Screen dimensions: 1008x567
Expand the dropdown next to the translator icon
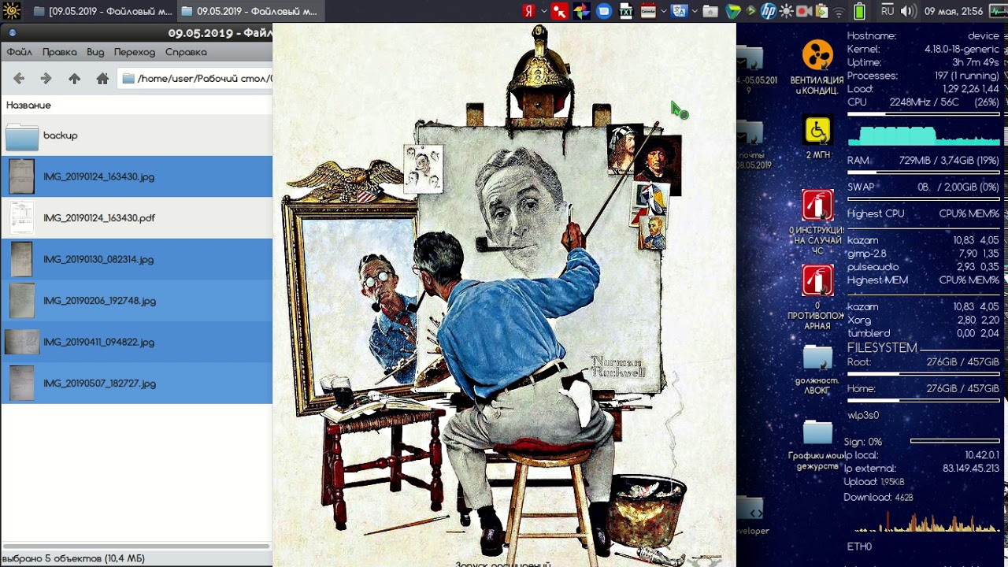coord(694,11)
